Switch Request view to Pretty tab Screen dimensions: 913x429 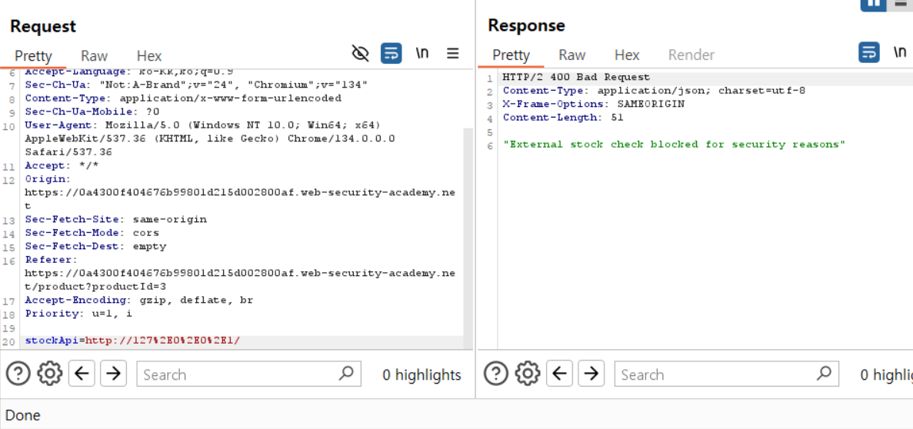(x=33, y=56)
